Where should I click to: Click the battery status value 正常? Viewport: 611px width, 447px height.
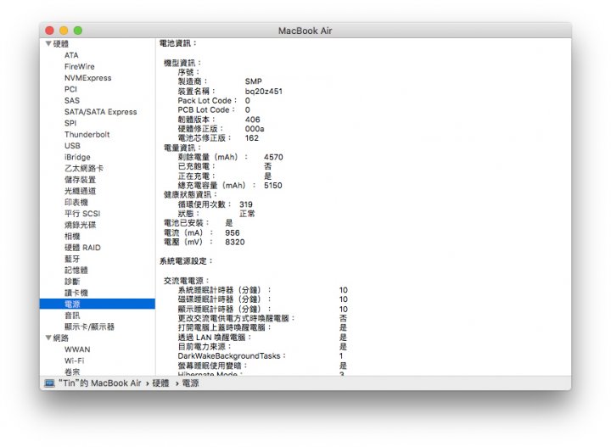247,214
